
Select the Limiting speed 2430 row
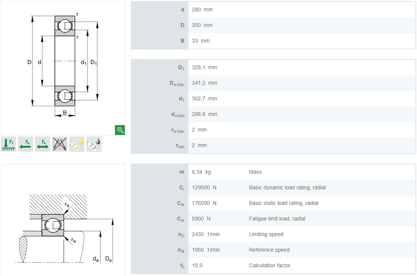(x=274, y=234)
